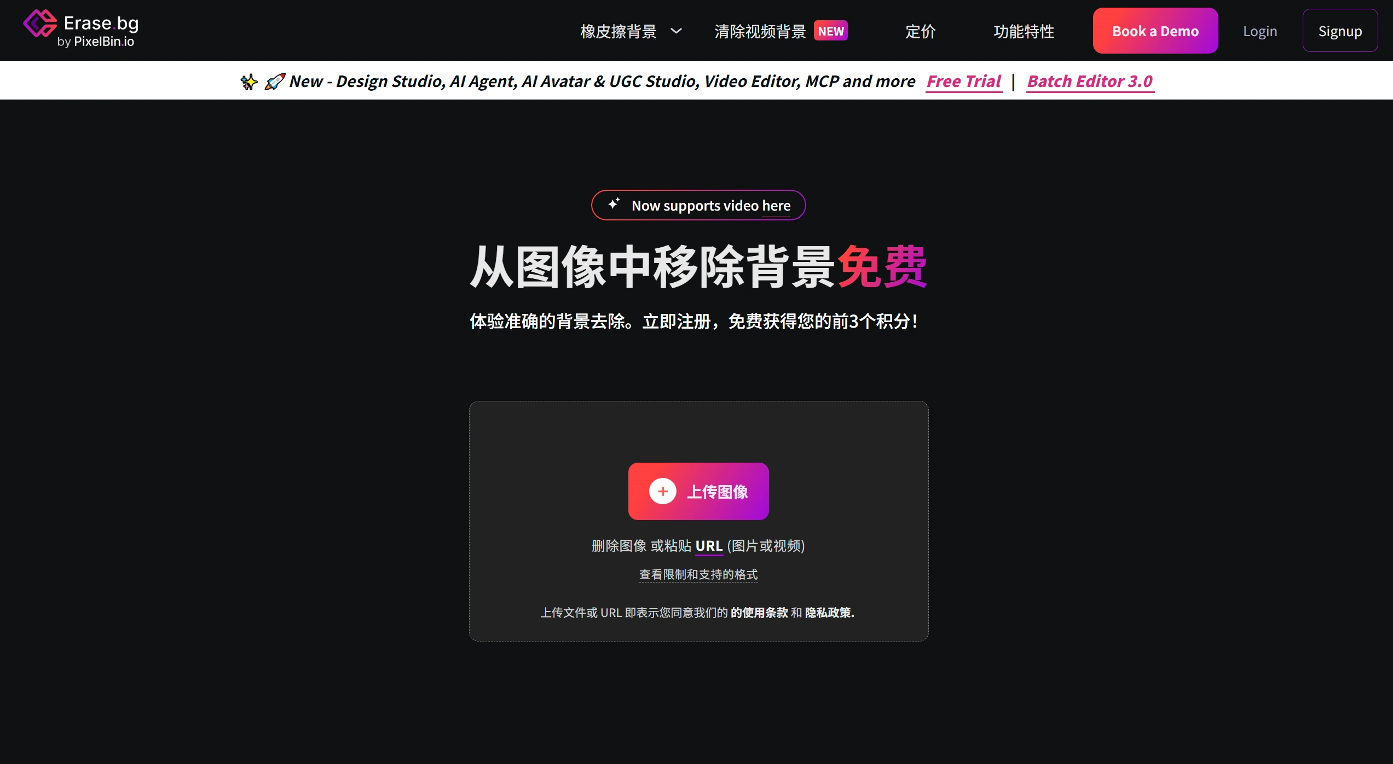Go to the 定价 pricing page
The image size is (1393, 764).
point(921,31)
